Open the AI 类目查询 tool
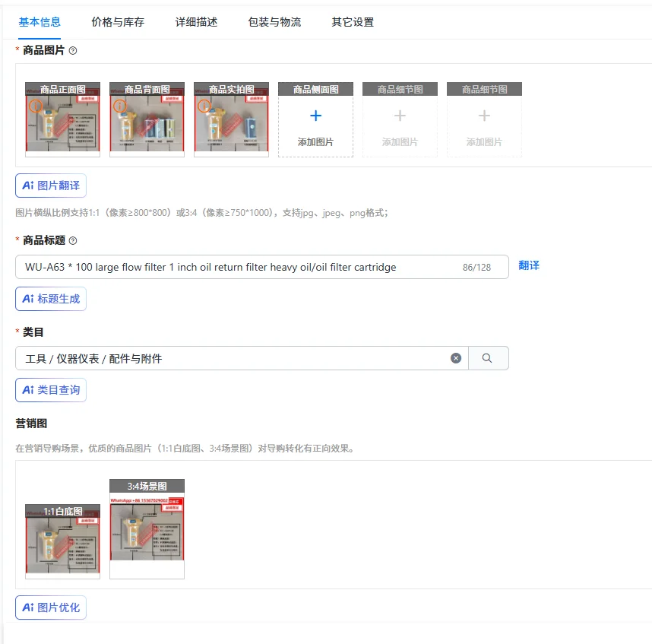This screenshot has width=652, height=644. tap(50, 389)
